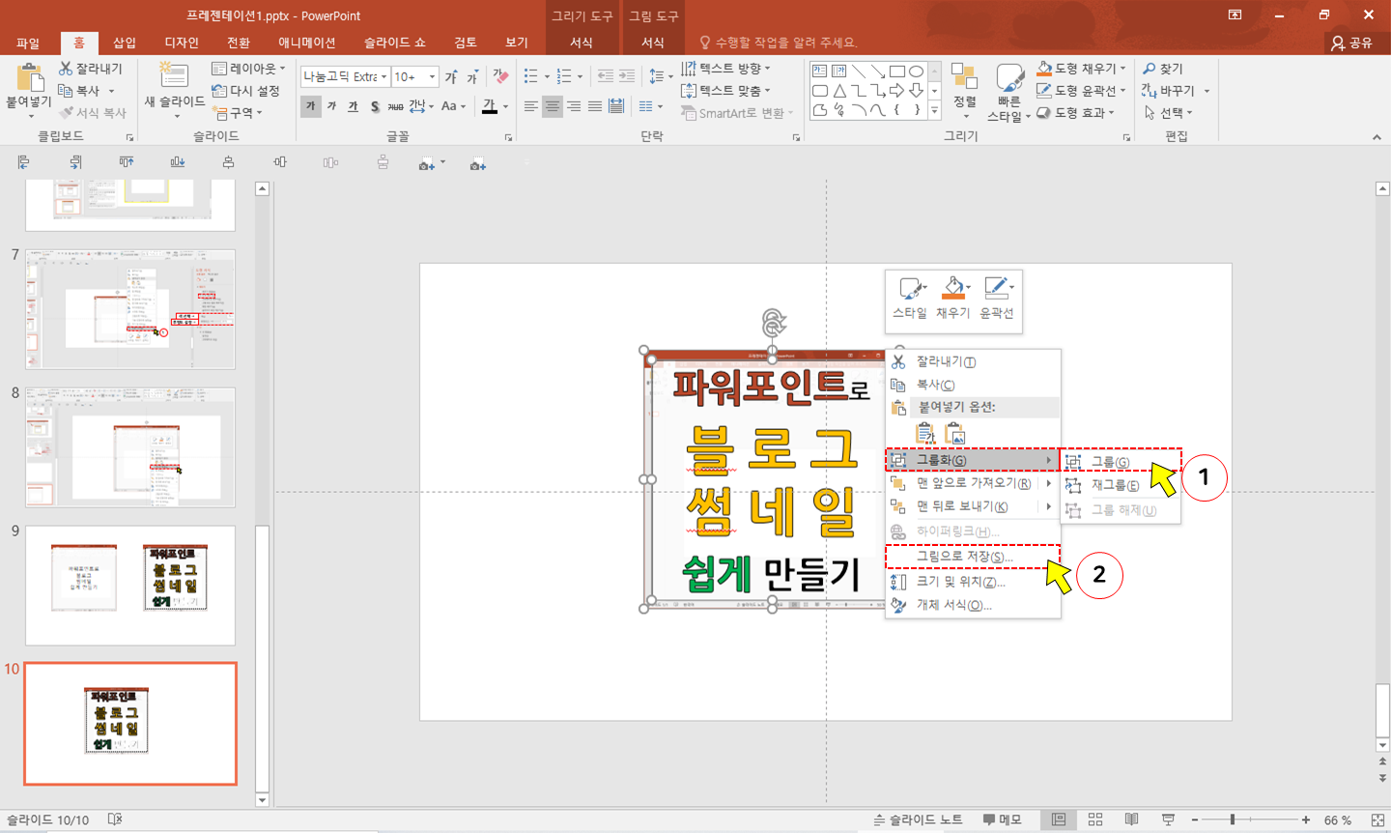Click the Decrease indent level icon
1391x833 pixels.
tap(606, 75)
